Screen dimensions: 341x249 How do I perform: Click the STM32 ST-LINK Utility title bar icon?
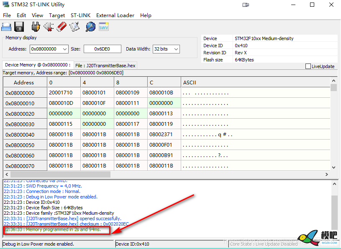point(6,4)
